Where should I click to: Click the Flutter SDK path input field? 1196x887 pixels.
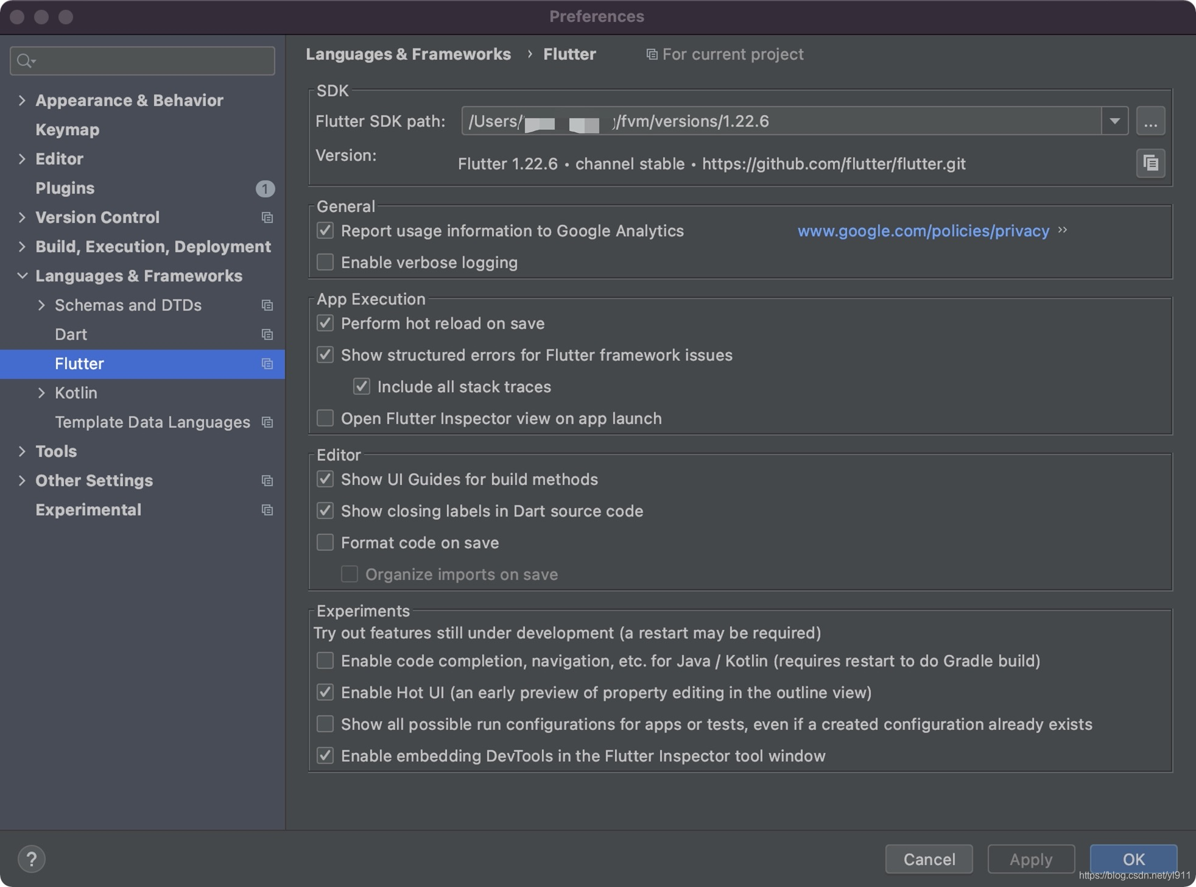point(786,121)
